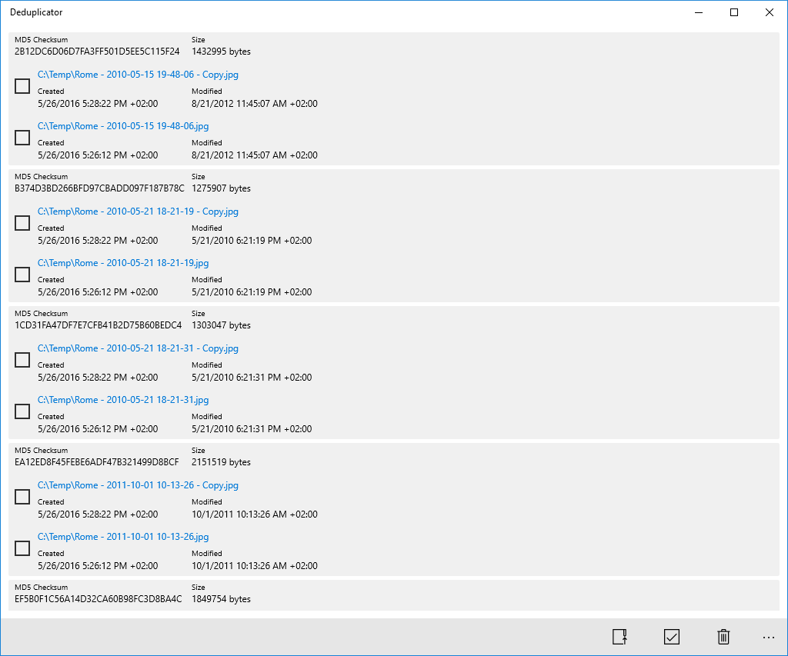Select checkbox of Rome - 2010-05-21 18-21-31 - Copy.jpg
The width and height of the screenshot is (788, 656).
22,360
